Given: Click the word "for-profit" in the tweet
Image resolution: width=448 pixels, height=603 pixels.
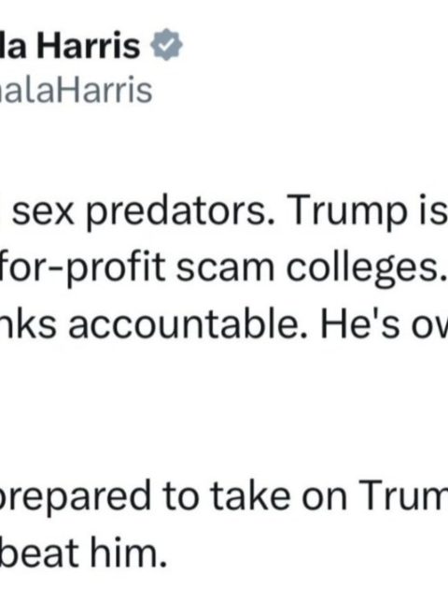Looking at the screenshot, I should click(82, 268).
